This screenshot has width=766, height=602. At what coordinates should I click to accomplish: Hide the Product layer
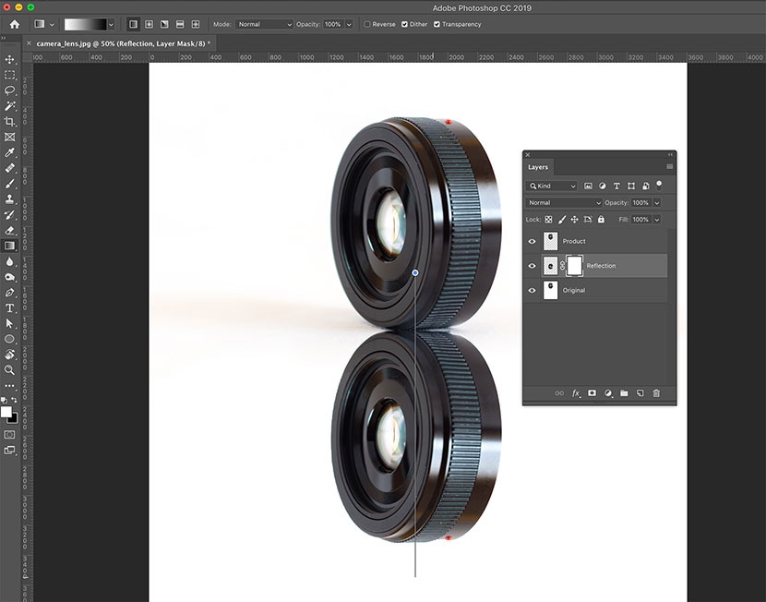coord(532,241)
